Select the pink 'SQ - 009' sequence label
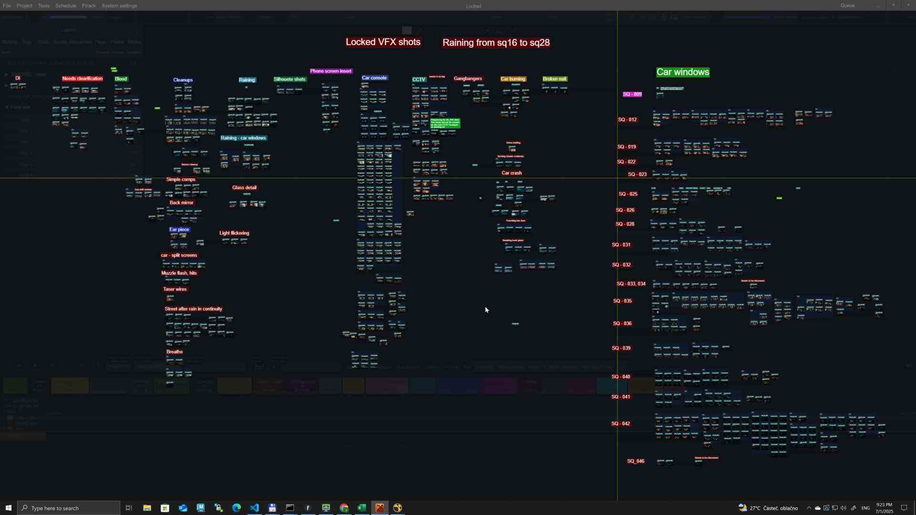The height and width of the screenshot is (515, 916). pos(632,94)
